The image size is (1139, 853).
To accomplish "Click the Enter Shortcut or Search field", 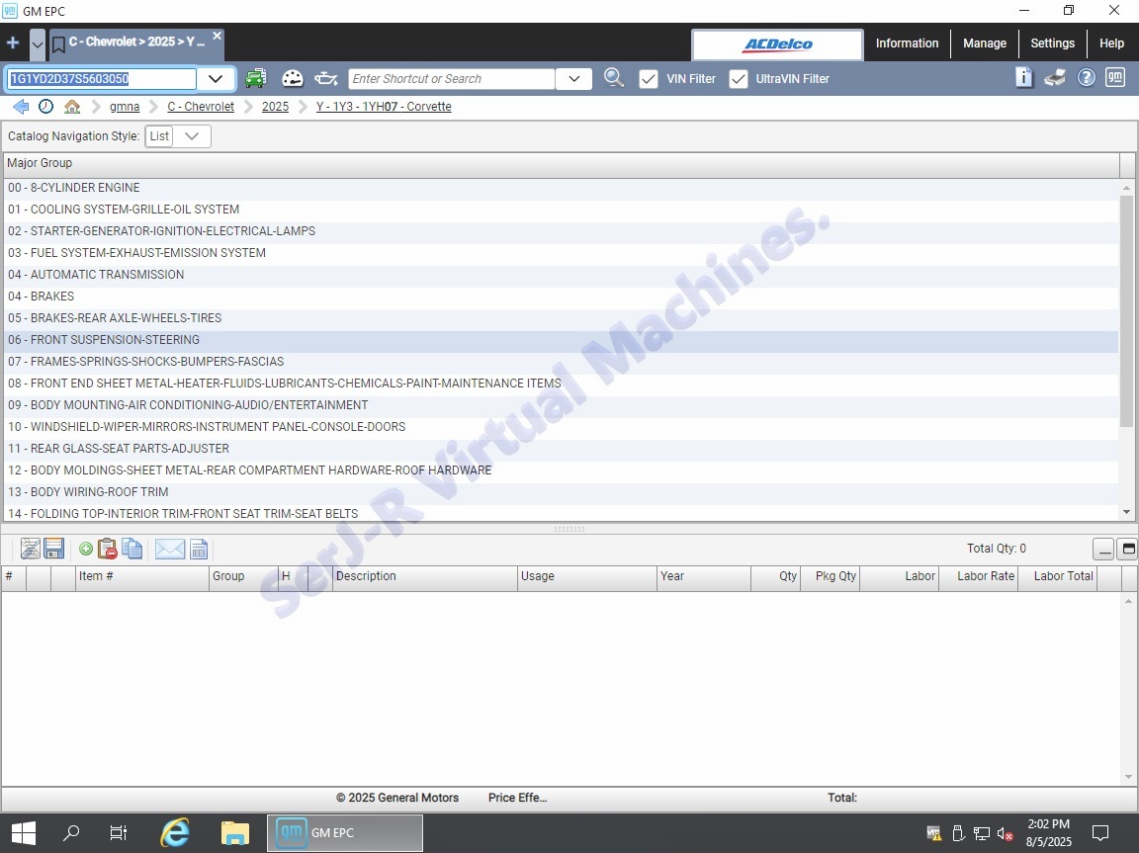I will click(x=452, y=78).
